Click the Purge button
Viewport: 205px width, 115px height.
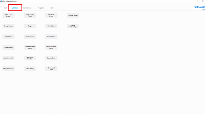(30, 26)
